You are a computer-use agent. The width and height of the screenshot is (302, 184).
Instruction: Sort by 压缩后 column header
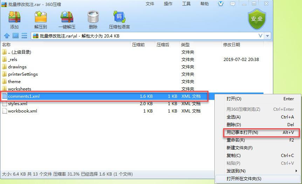163,45
